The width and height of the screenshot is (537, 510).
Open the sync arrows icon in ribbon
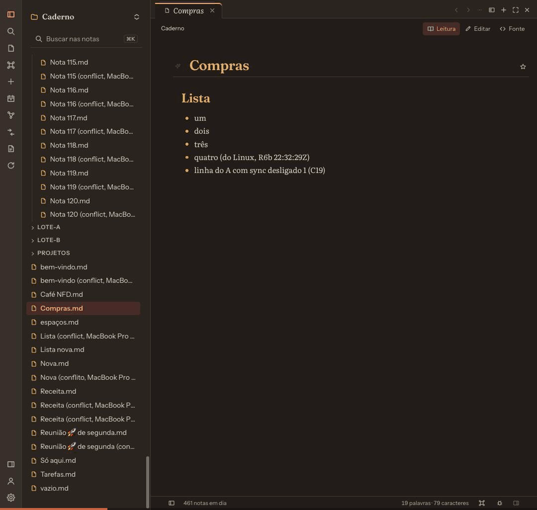(11, 132)
